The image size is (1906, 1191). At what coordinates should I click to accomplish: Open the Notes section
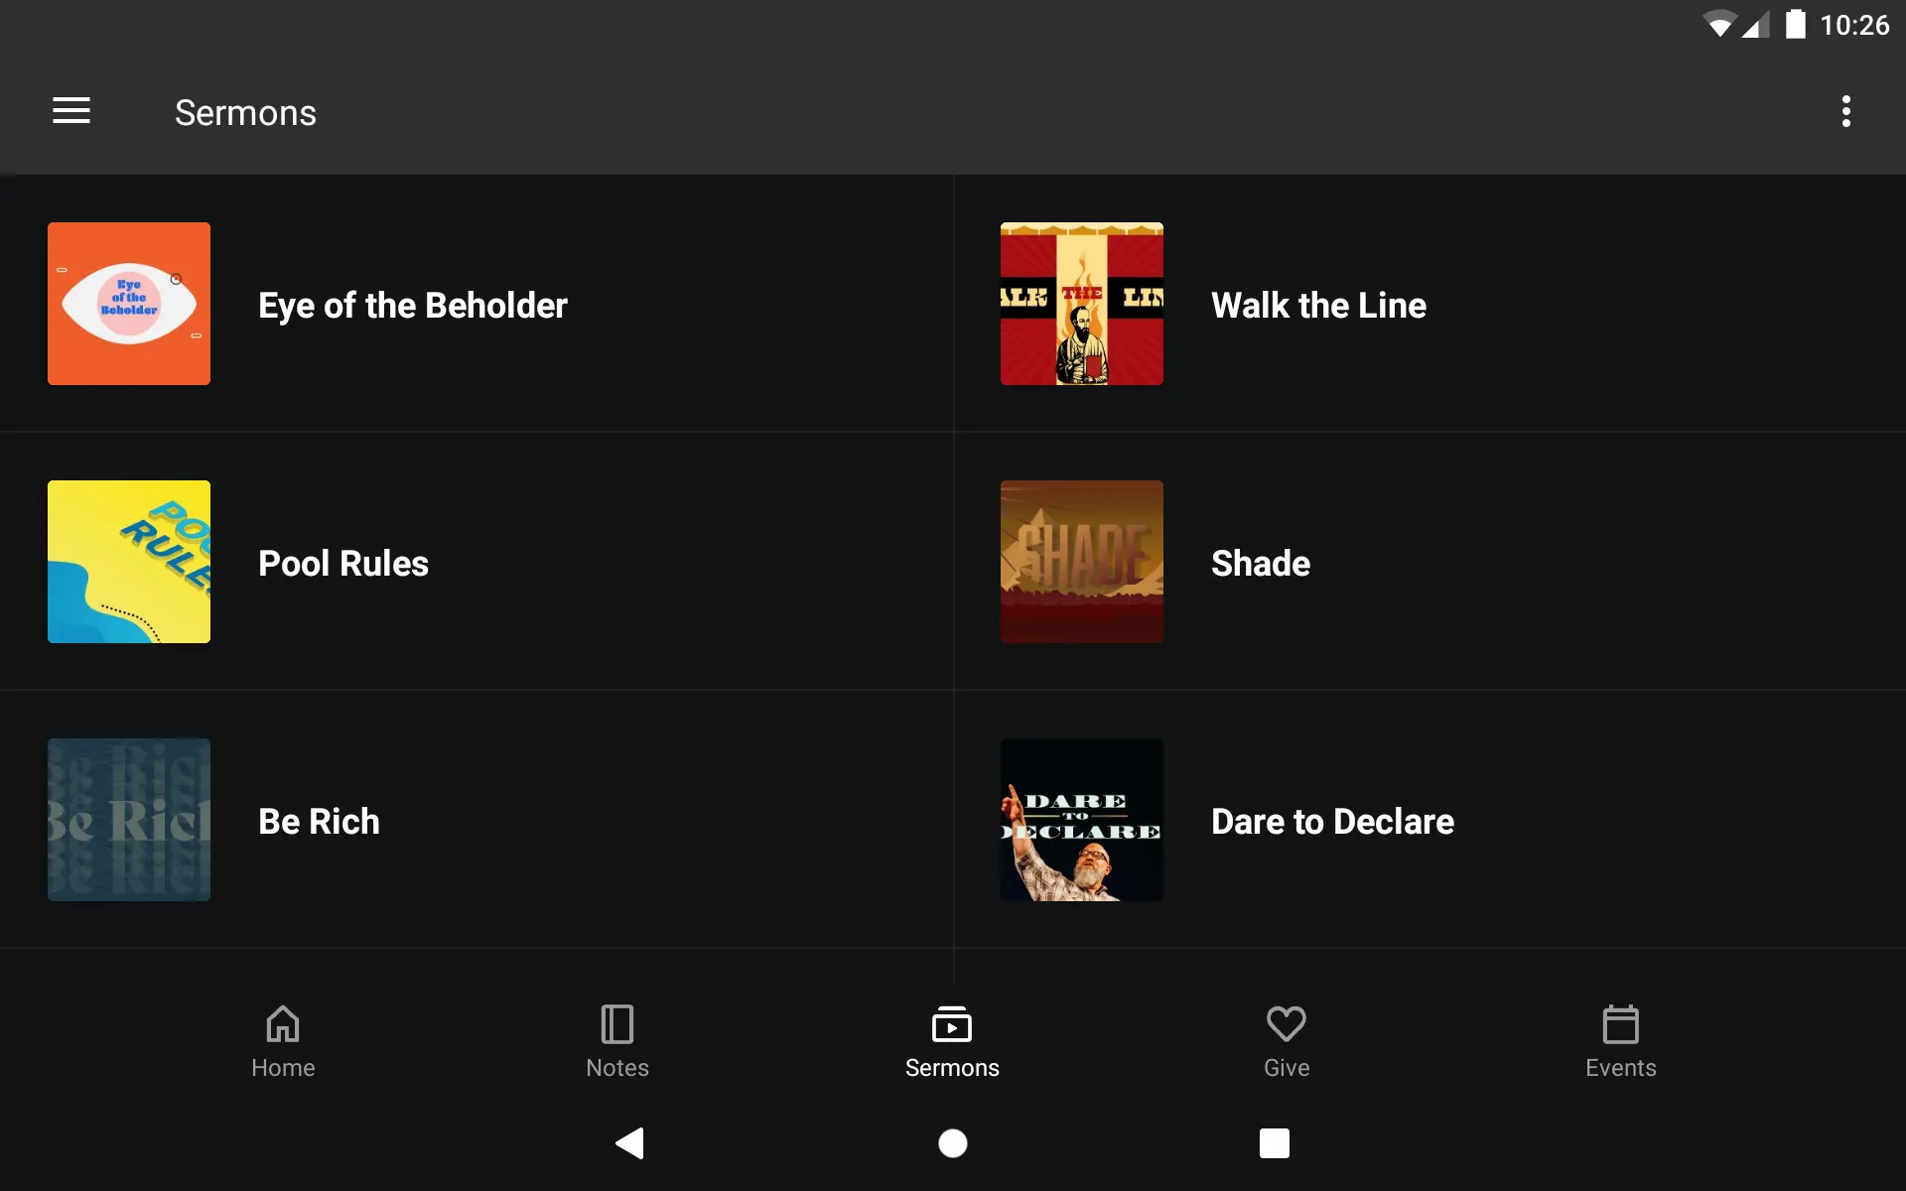click(617, 1040)
